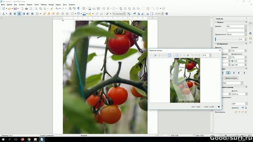This screenshot has width=253, height=142.
Task: Open Gallery tab in sidebar strip
Action: [250, 38]
